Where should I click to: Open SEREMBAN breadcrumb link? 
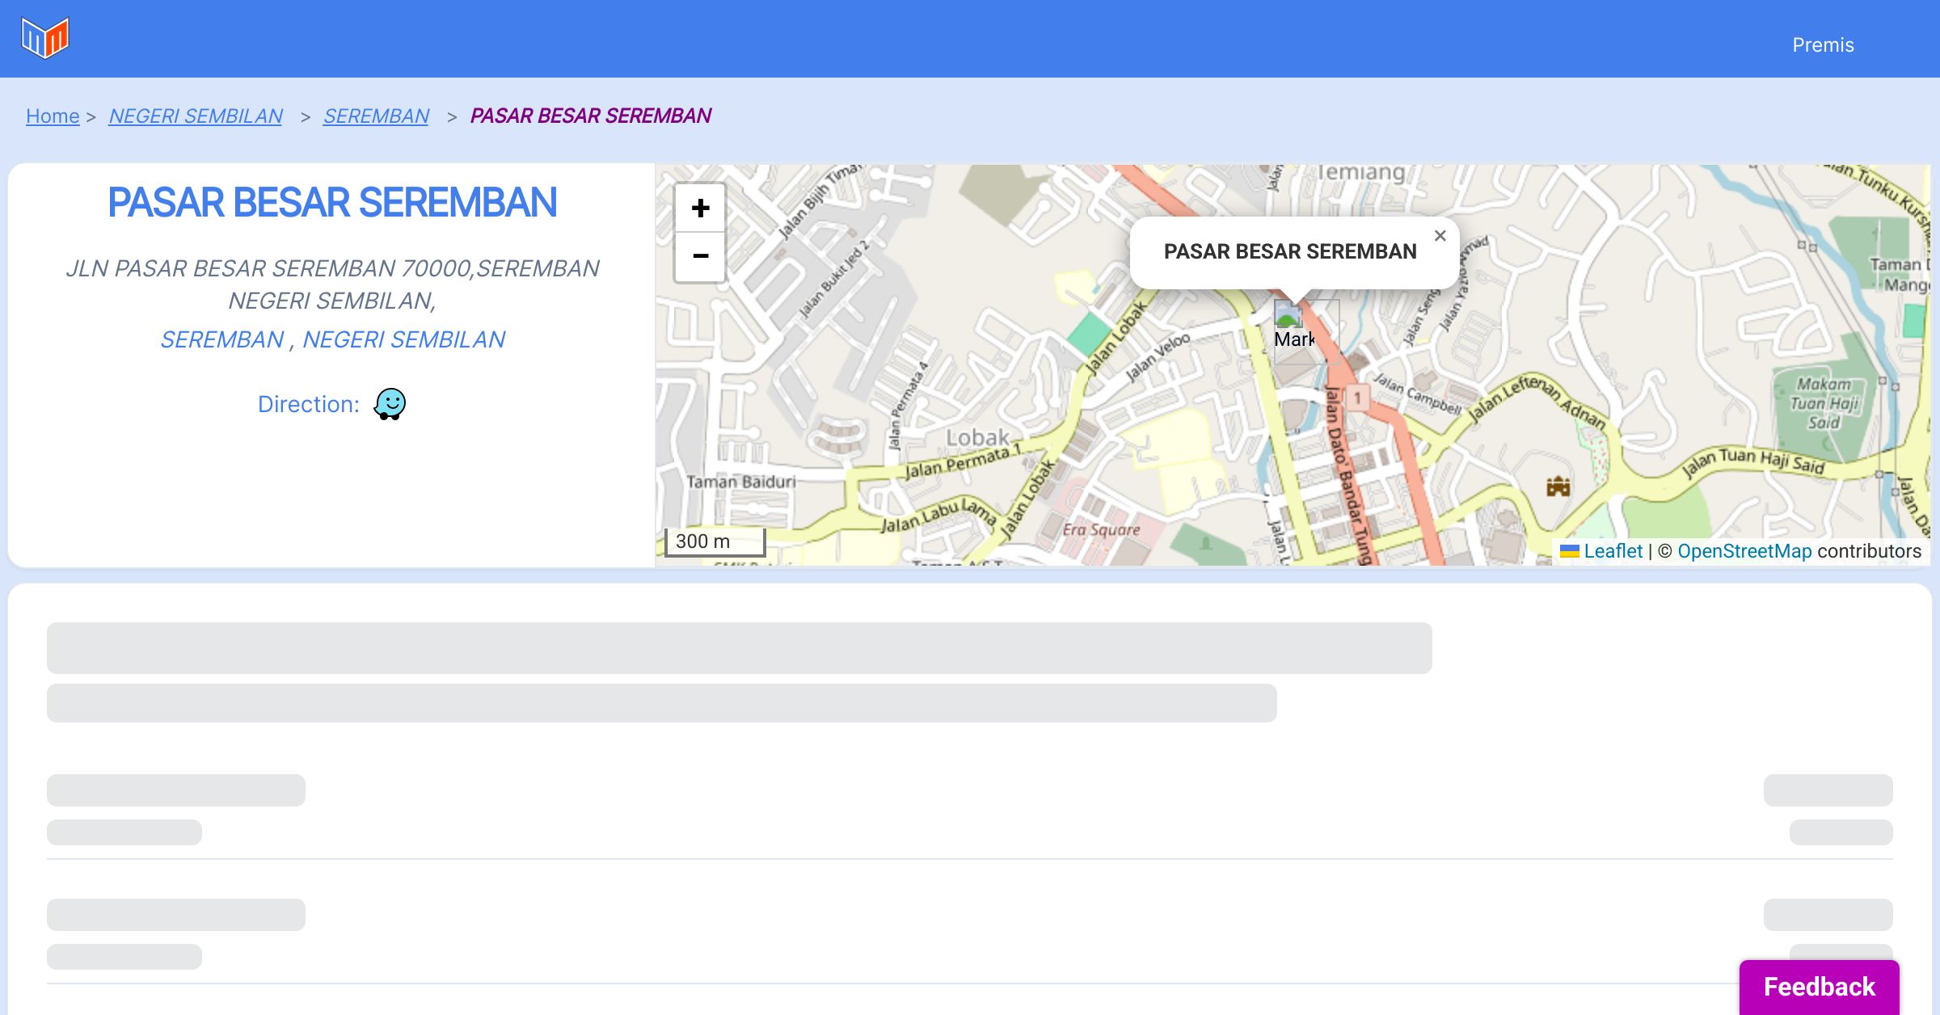[x=376, y=116]
